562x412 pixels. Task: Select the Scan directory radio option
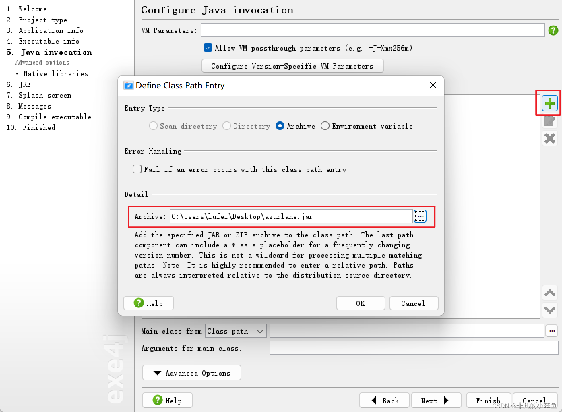(x=153, y=126)
